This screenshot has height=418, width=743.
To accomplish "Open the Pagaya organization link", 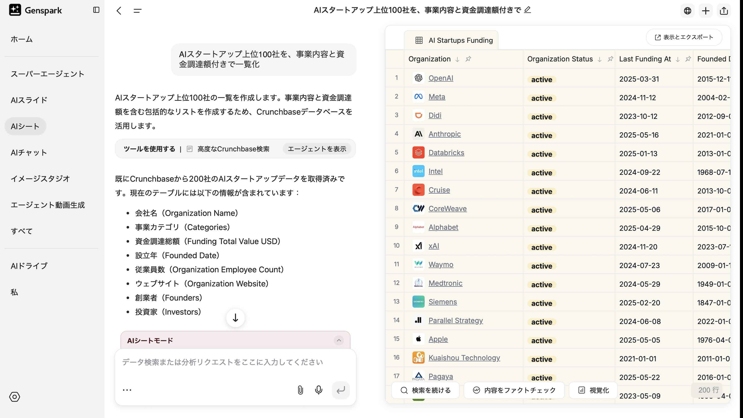I will [440, 376].
